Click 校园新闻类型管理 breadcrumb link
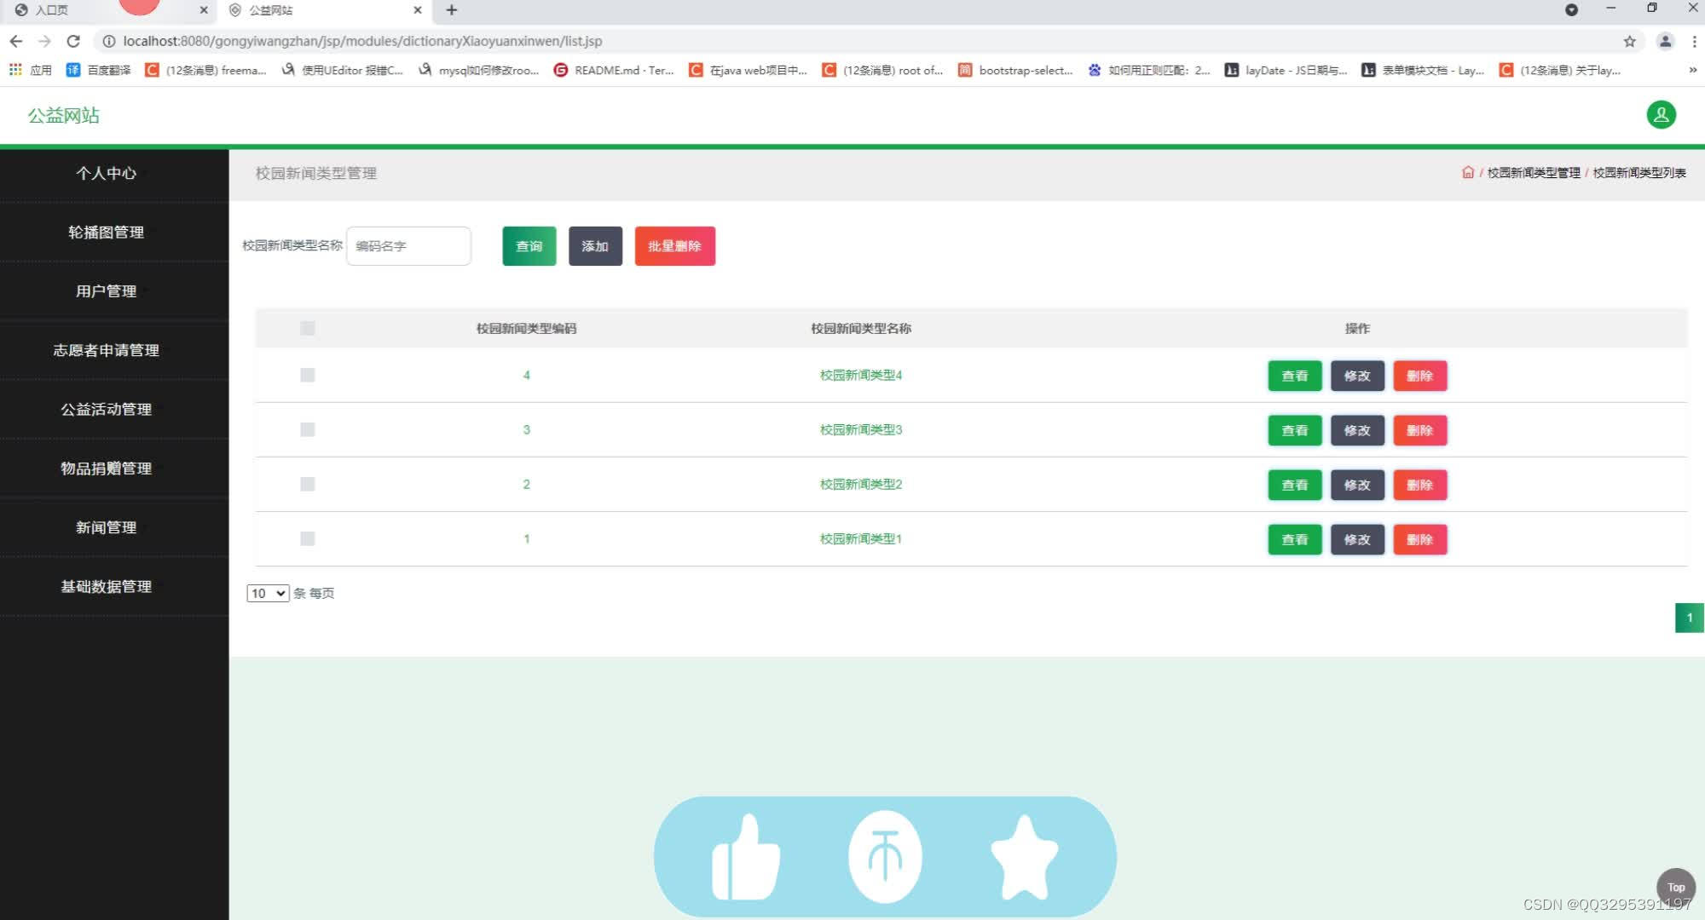The width and height of the screenshot is (1705, 920). point(1534,172)
